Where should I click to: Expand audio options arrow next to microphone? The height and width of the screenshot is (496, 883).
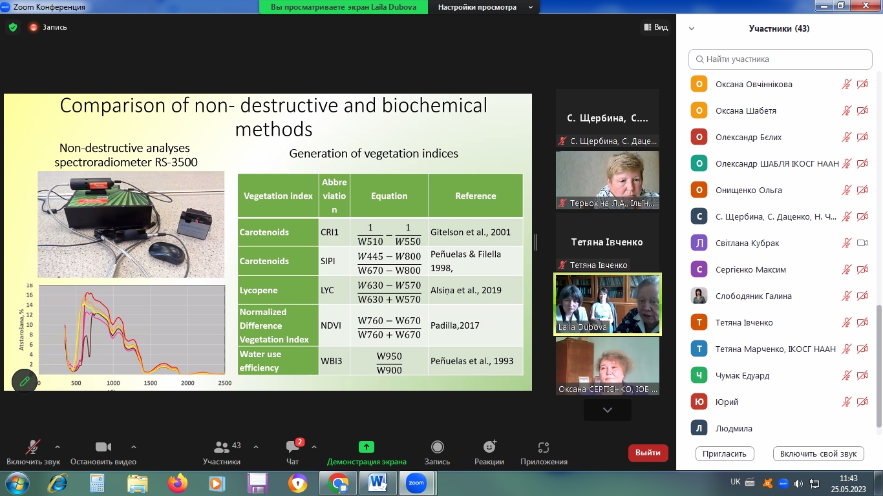point(58,447)
